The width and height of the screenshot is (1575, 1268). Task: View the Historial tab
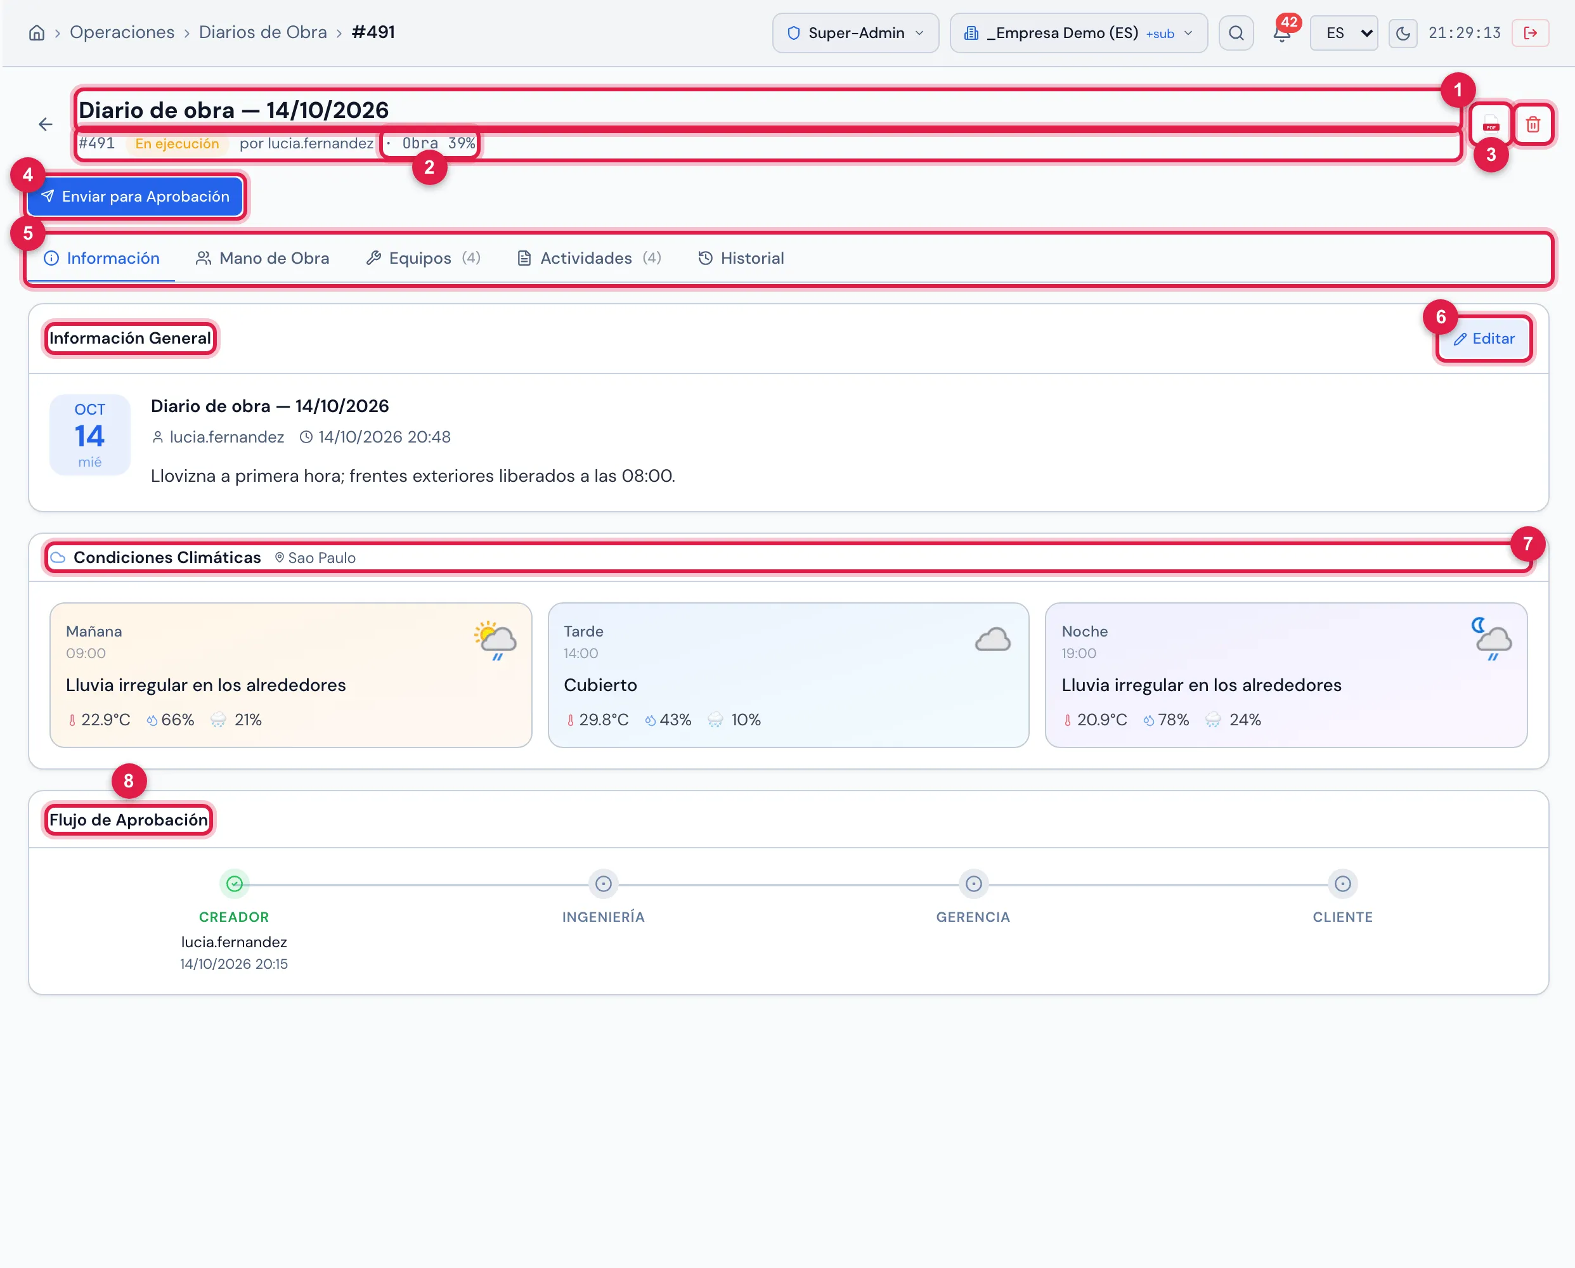coord(741,259)
